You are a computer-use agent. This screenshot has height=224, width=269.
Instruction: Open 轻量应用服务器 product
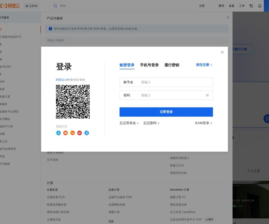pos(56,205)
